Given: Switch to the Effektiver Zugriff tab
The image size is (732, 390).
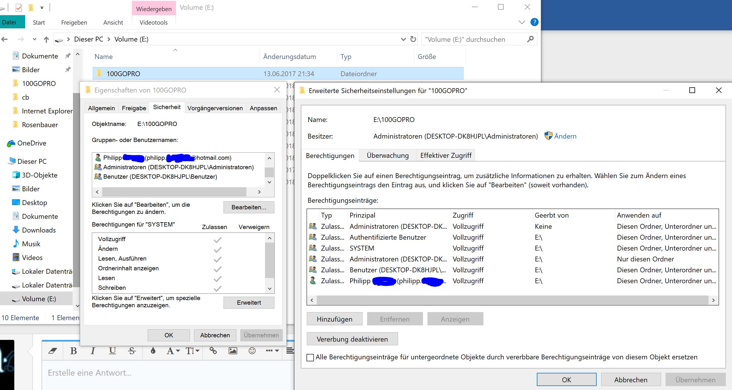Looking at the screenshot, I should coord(446,155).
